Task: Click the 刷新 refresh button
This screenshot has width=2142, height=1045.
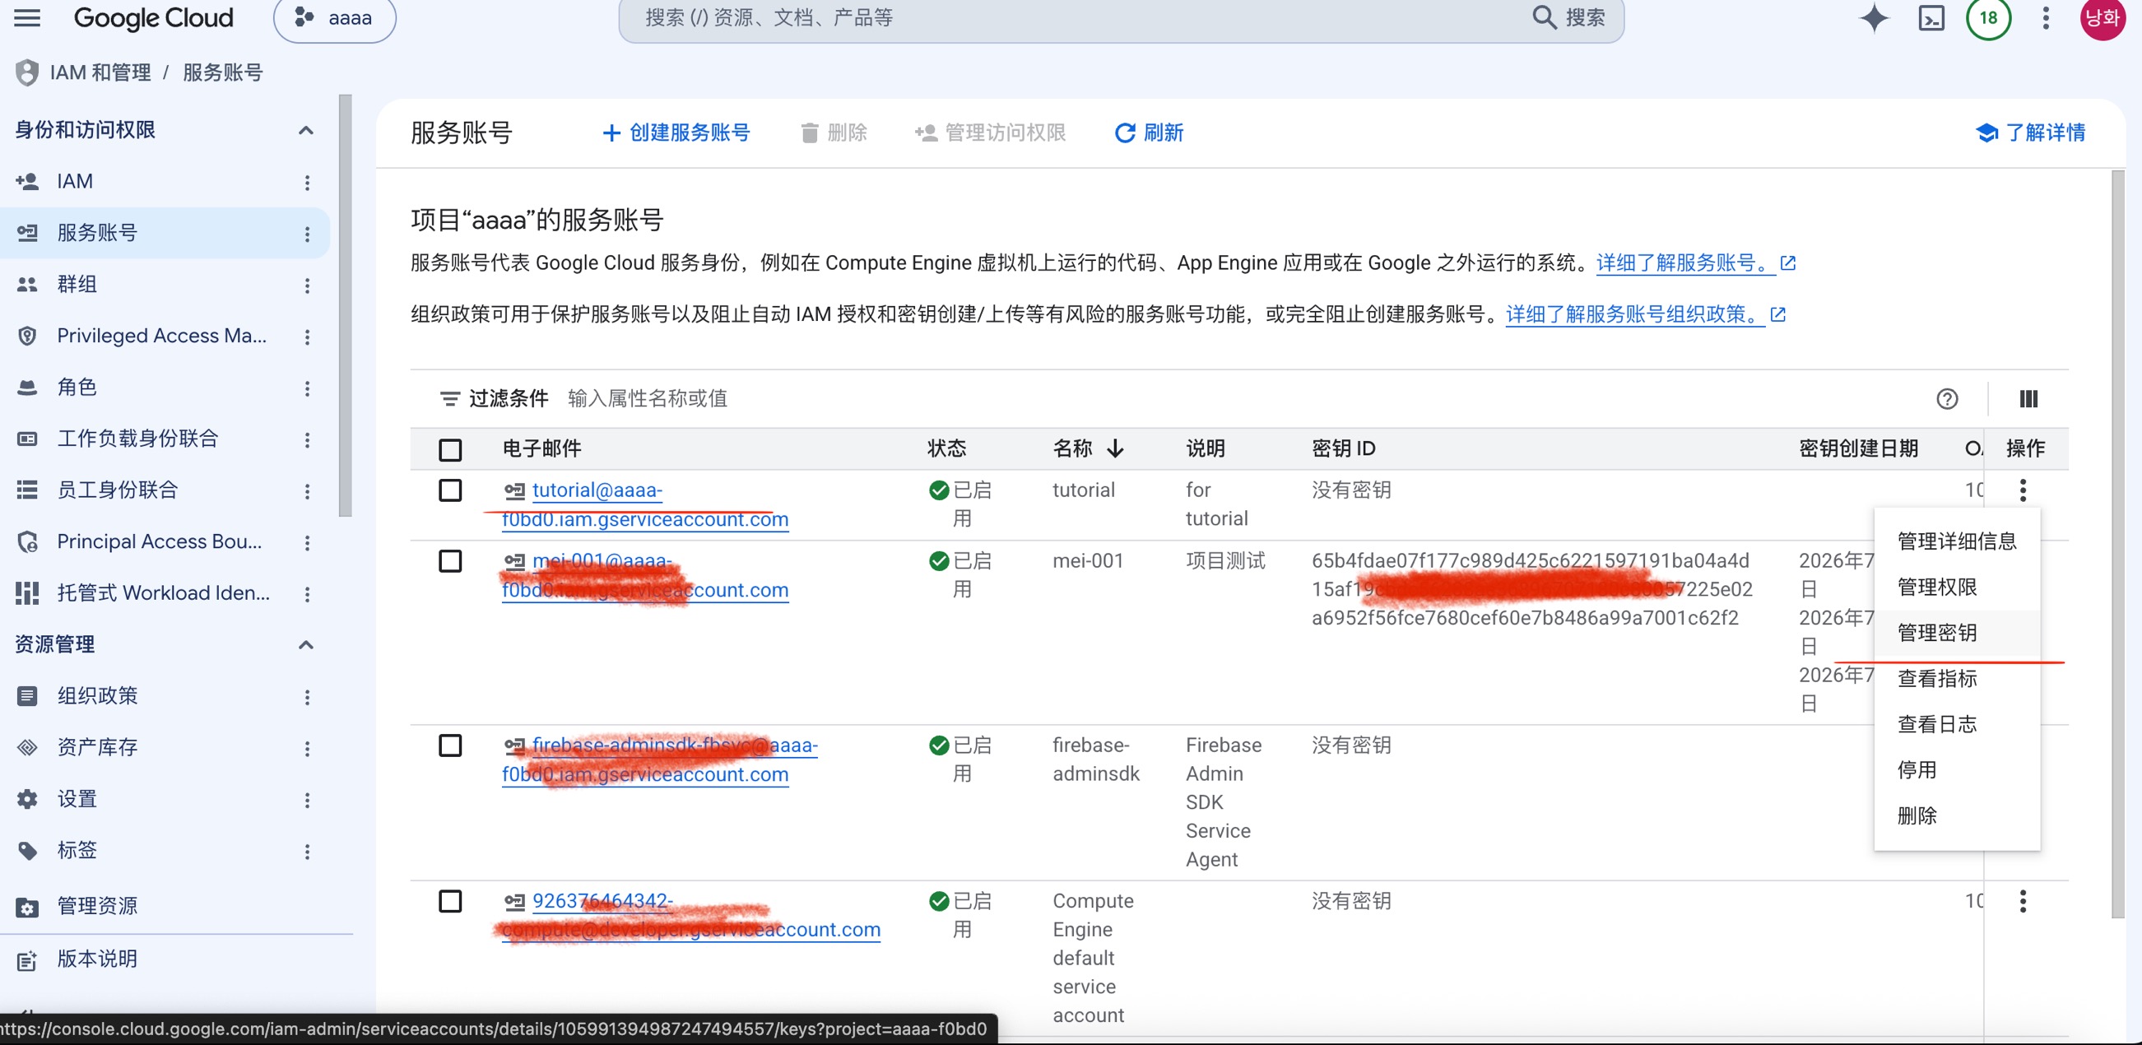Action: click(1148, 133)
